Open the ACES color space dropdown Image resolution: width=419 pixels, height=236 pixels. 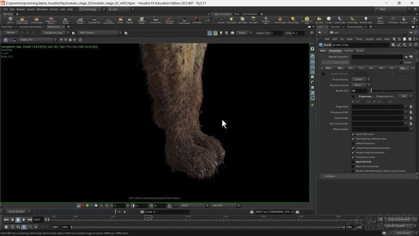[x=193, y=206]
